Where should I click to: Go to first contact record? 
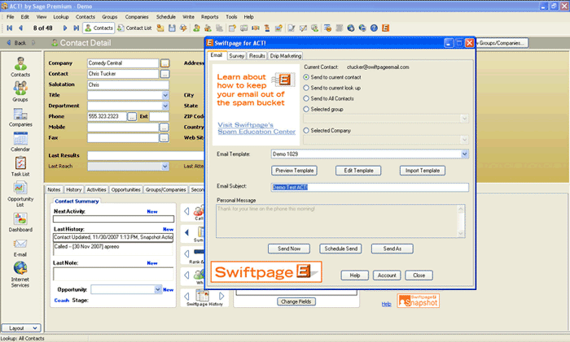click(x=10, y=28)
